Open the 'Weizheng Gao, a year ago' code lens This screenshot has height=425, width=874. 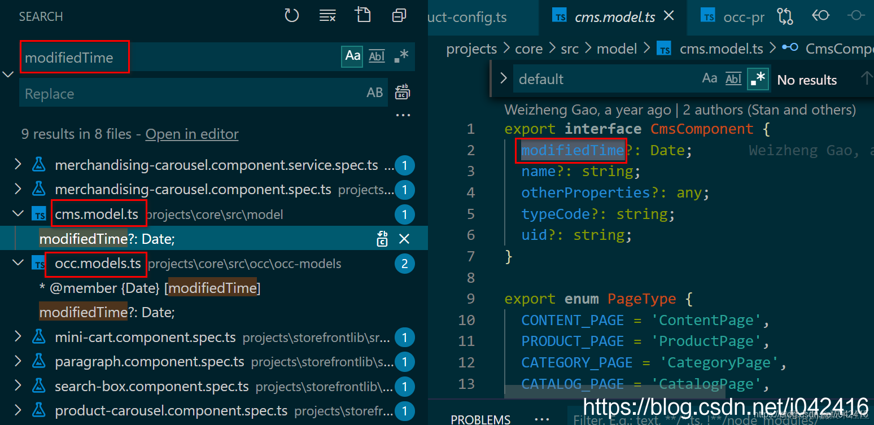coord(587,109)
